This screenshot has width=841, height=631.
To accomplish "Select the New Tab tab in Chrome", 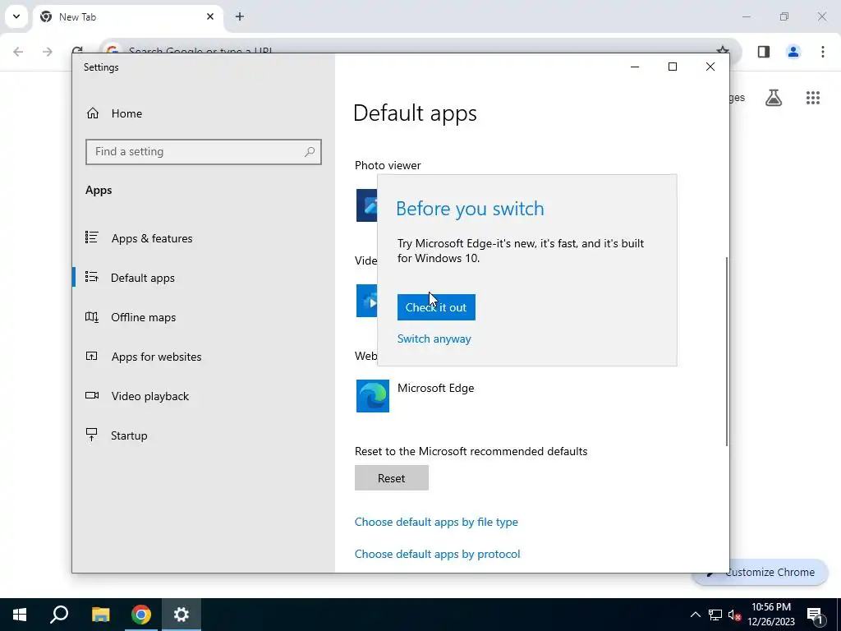I will click(x=127, y=16).
